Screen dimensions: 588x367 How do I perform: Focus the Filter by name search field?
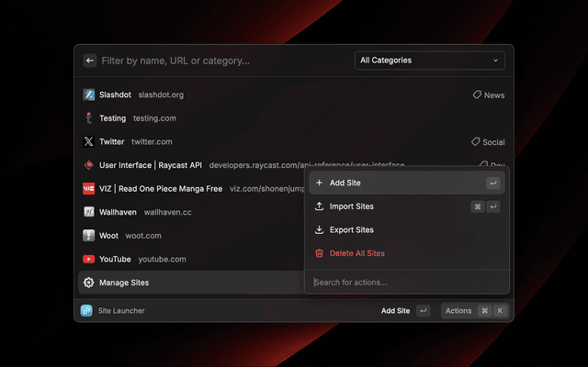[x=220, y=61]
